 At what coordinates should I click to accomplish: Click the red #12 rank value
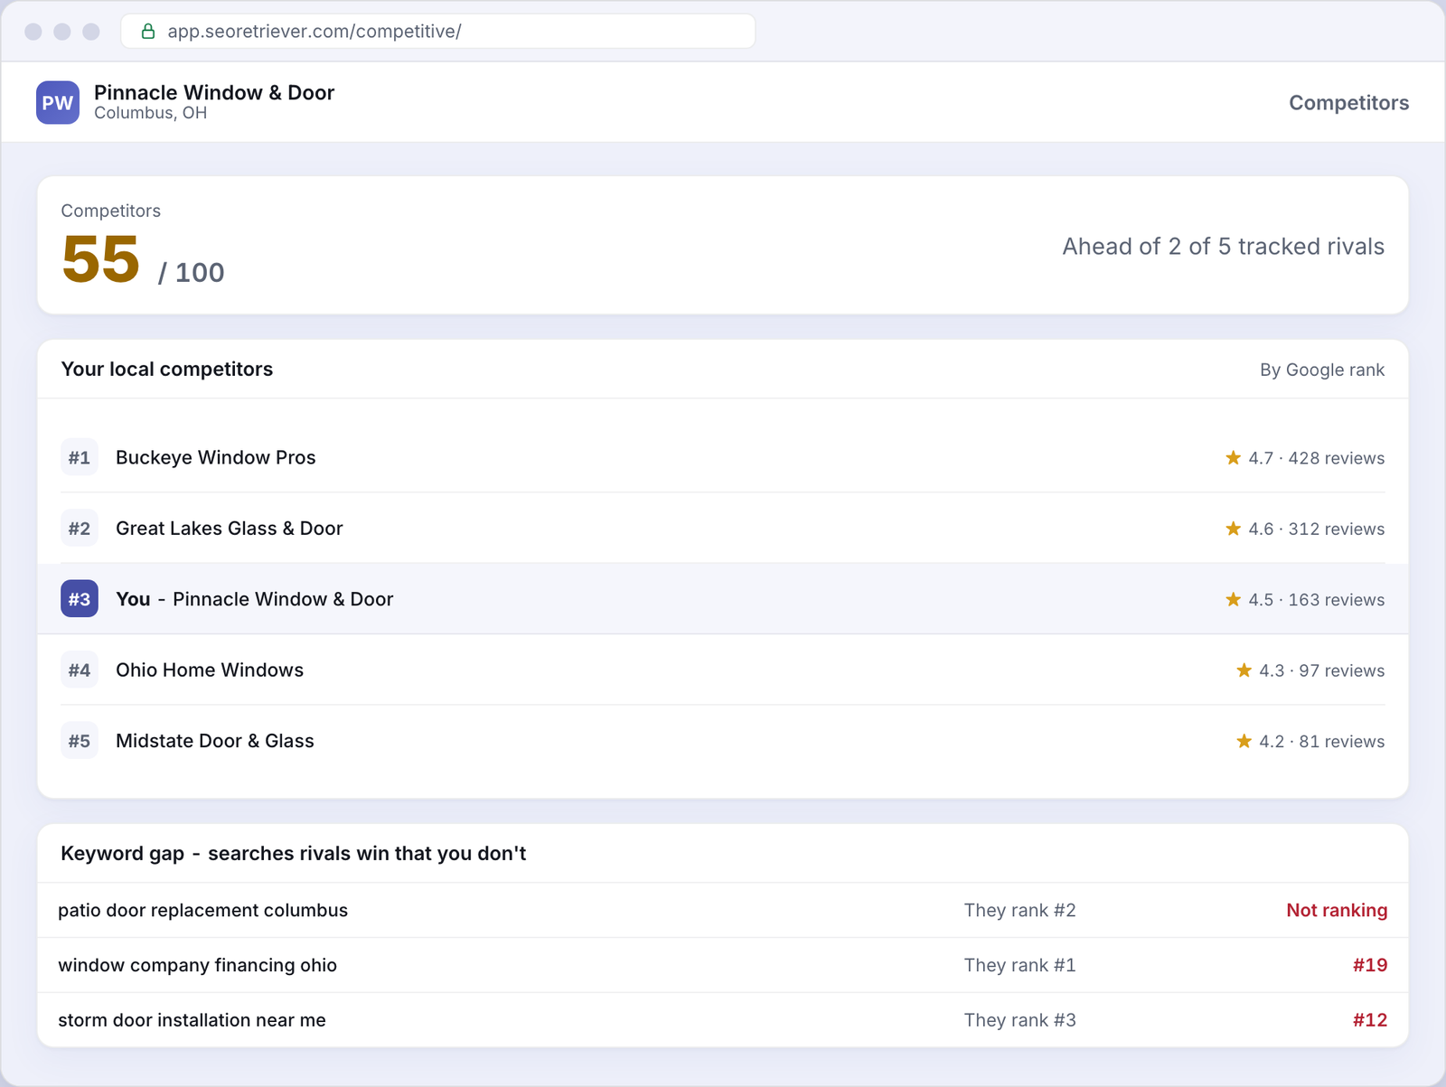(x=1370, y=1020)
